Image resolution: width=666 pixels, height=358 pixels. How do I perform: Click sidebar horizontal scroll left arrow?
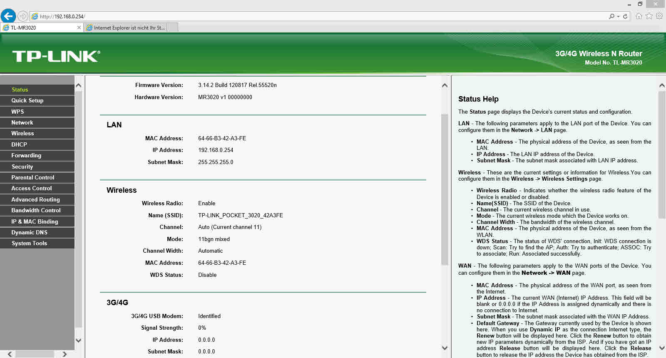click(x=10, y=354)
